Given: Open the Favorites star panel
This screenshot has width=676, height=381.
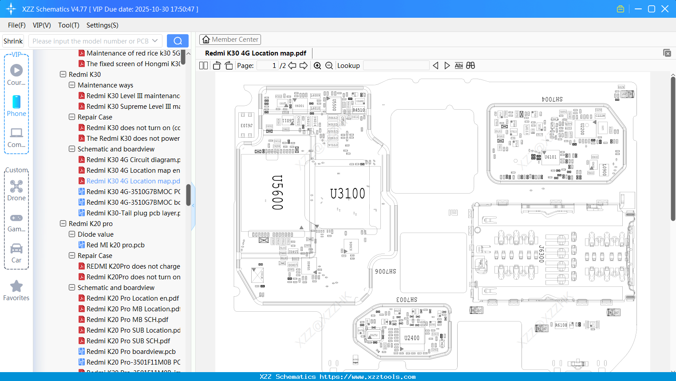Looking at the screenshot, I should [x=16, y=290].
